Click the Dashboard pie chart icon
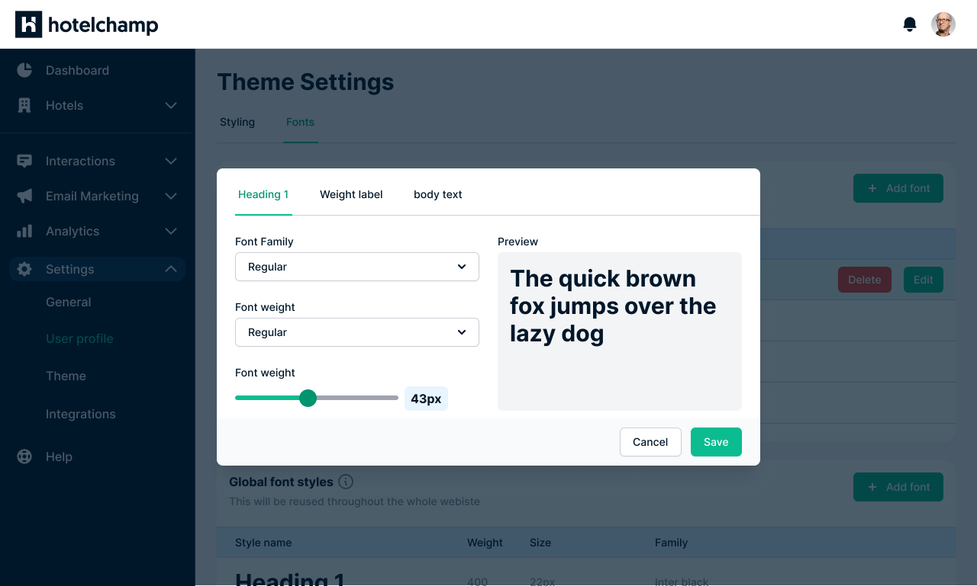Image resolution: width=977 pixels, height=586 pixels. (24, 70)
